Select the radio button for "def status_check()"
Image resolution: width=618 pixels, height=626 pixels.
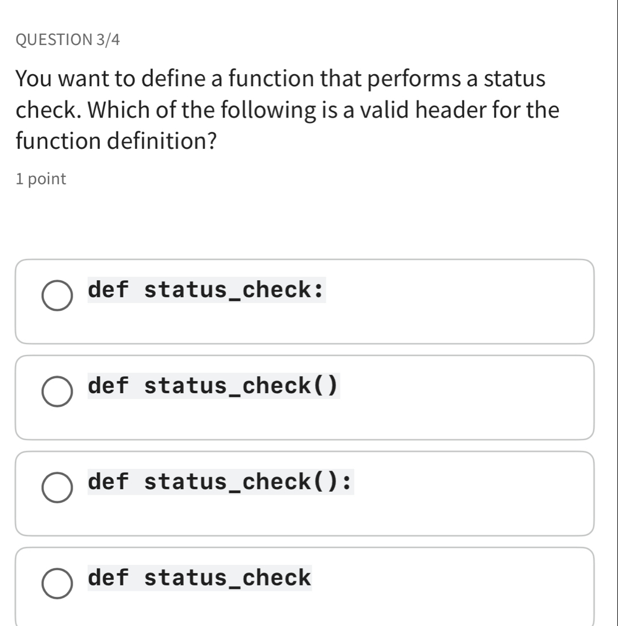[x=56, y=390]
